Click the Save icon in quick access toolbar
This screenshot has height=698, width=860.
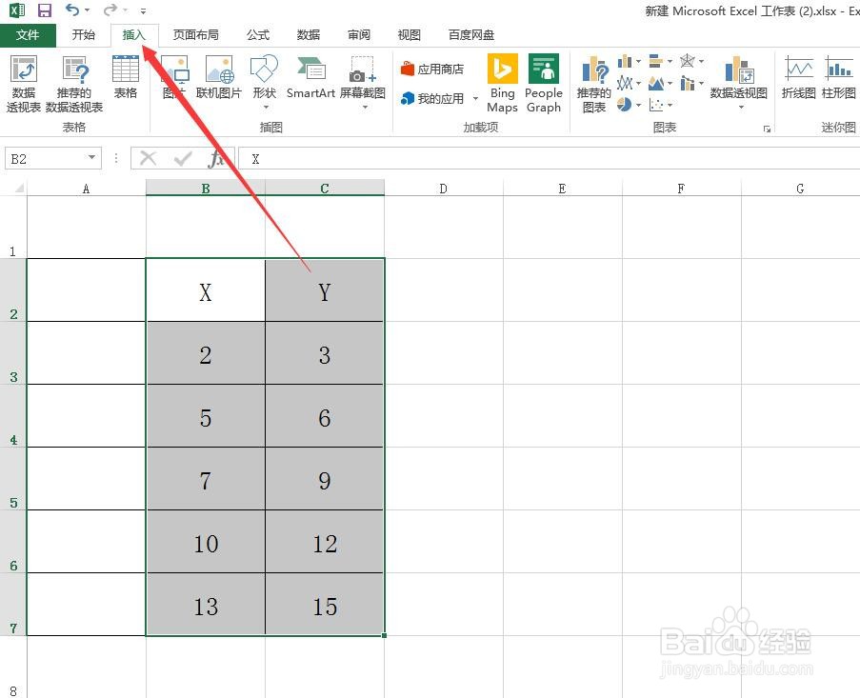[x=44, y=10]
